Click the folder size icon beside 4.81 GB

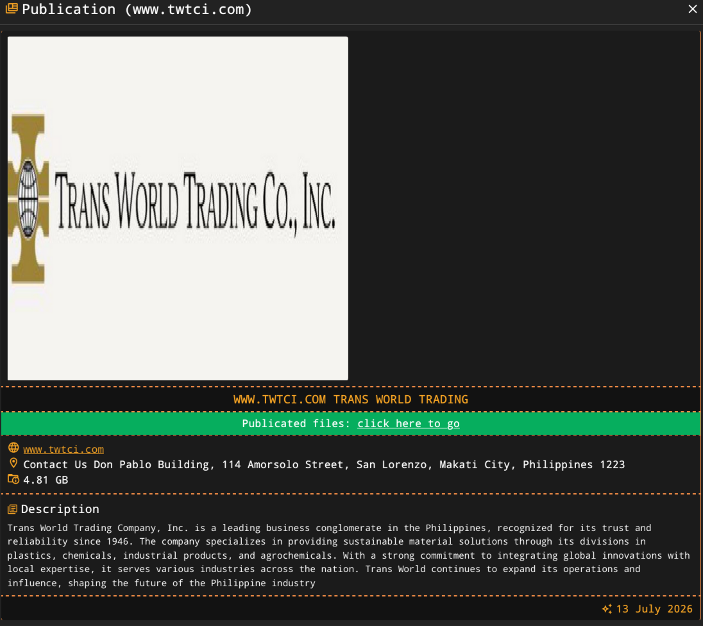click(13, 479)
